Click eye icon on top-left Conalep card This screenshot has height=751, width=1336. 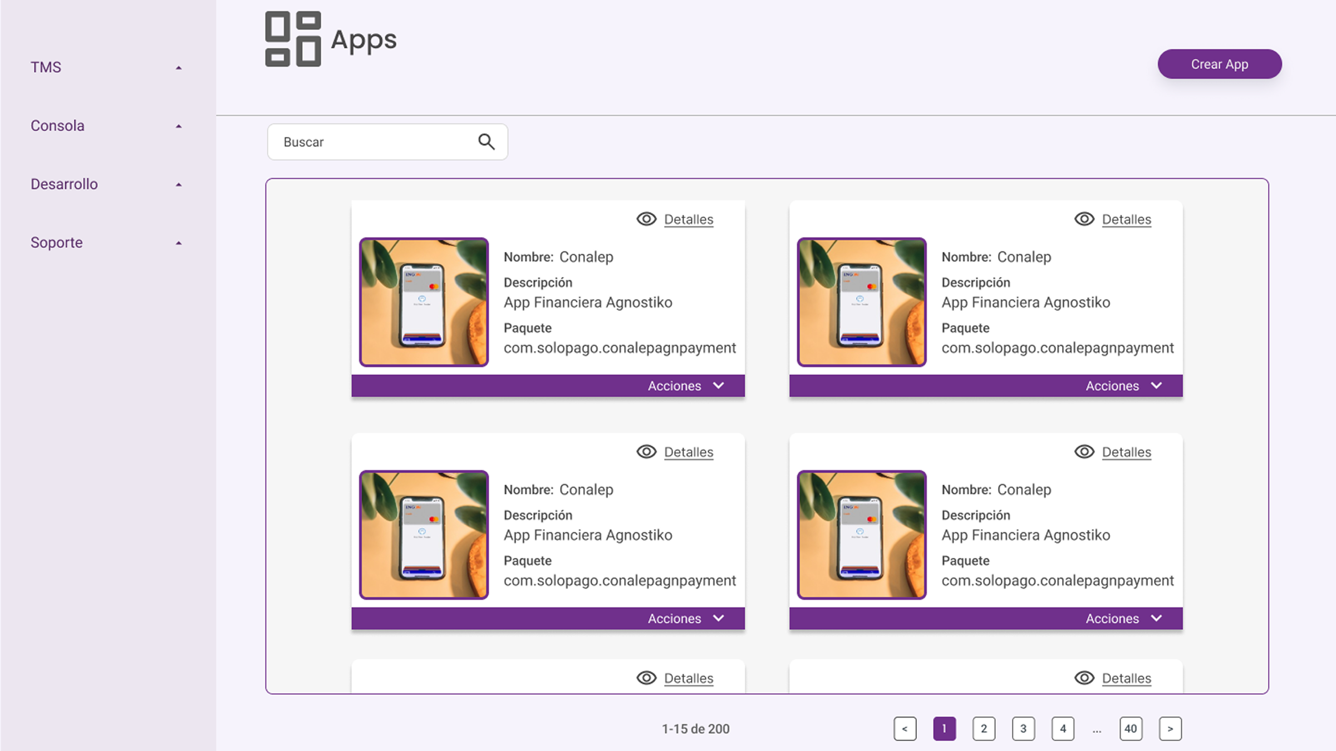(646, 219)
